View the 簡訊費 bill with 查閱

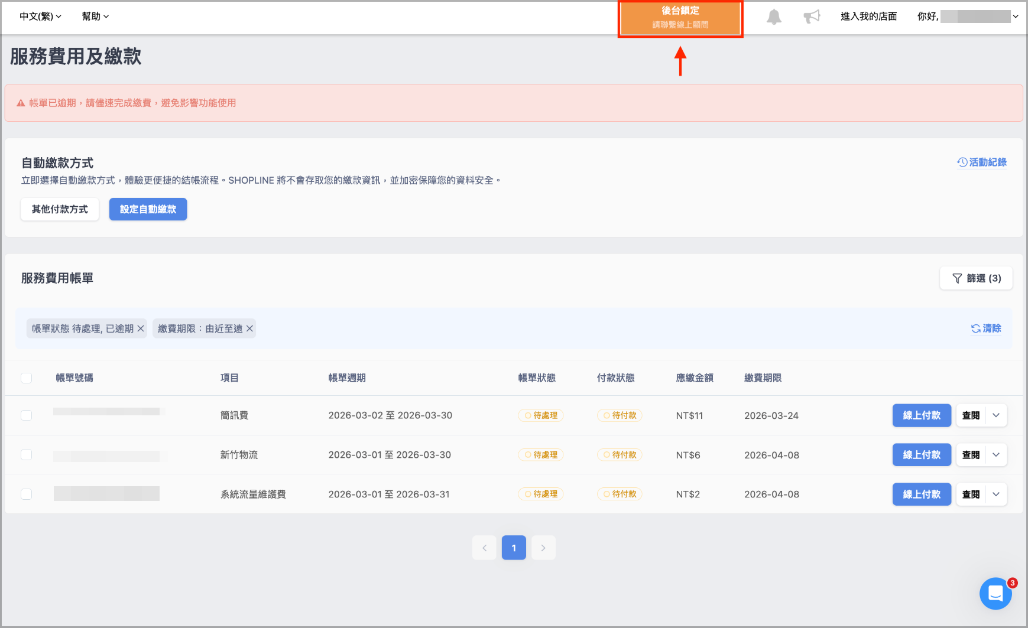click(x=971, y=415)
